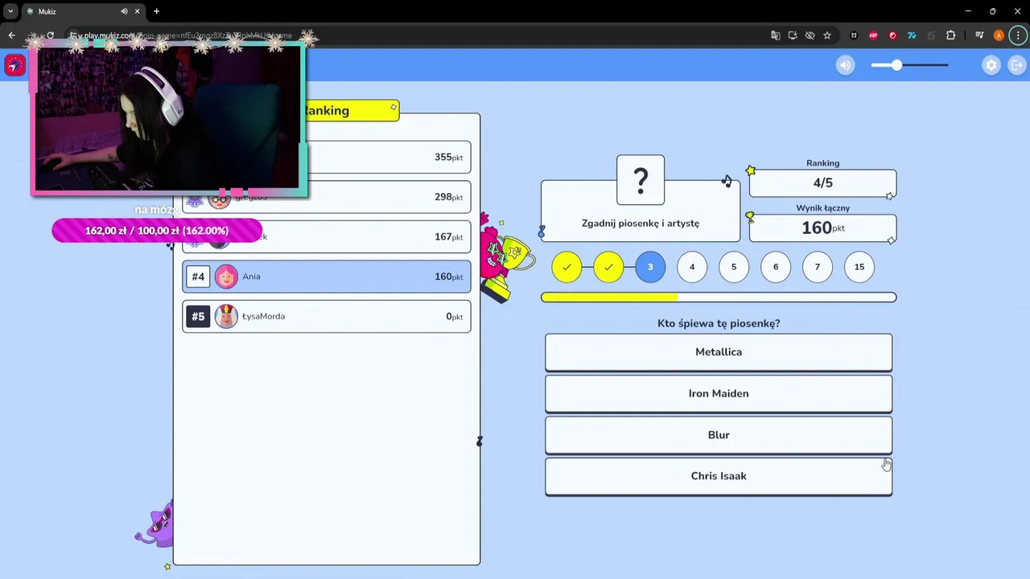Open a new browser tab

pyautogui.click(x=156, y=11)
